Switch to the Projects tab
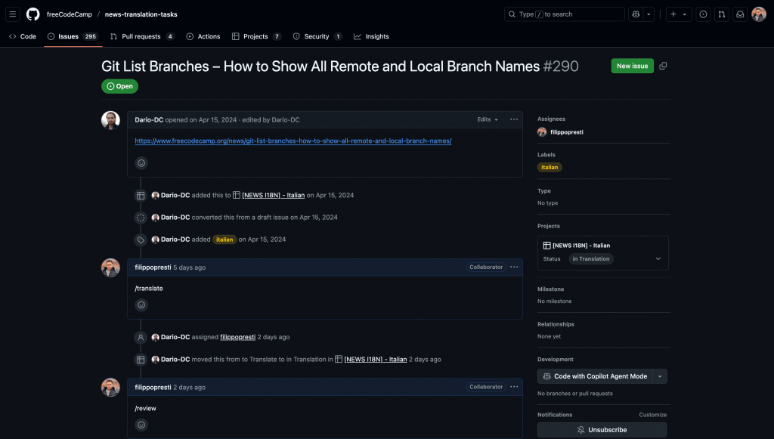This screenshot has width=774, height=439. click(256, 36)
